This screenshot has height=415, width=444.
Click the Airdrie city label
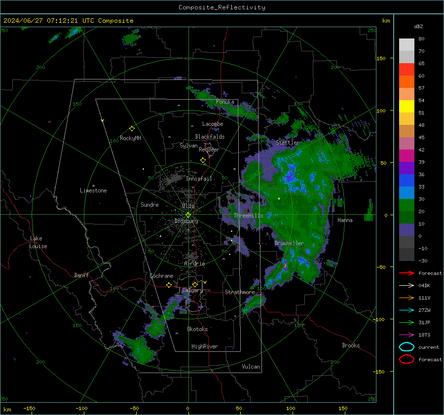pos(194,264)
